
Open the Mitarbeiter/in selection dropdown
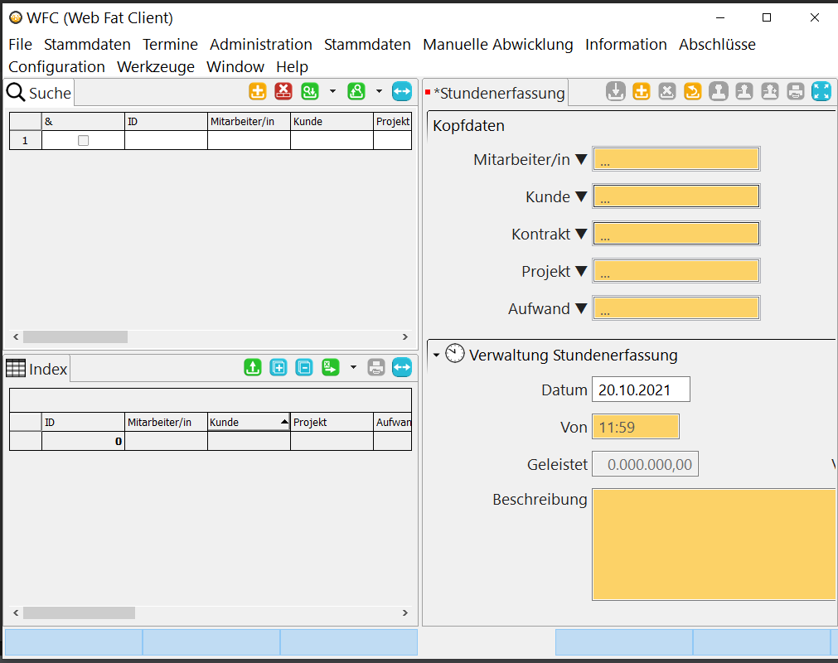pyautogui.click(x=582, y=159)
